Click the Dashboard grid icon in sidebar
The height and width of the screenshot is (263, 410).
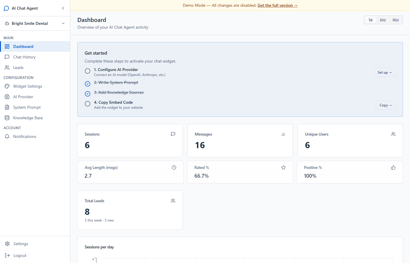[x=7, y=46]
